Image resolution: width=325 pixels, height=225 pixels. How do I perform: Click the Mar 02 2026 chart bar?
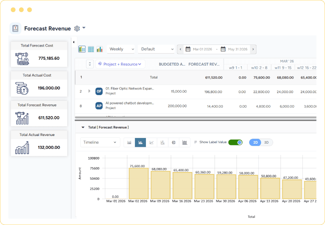pyautogui.click(x=139, y=183)
